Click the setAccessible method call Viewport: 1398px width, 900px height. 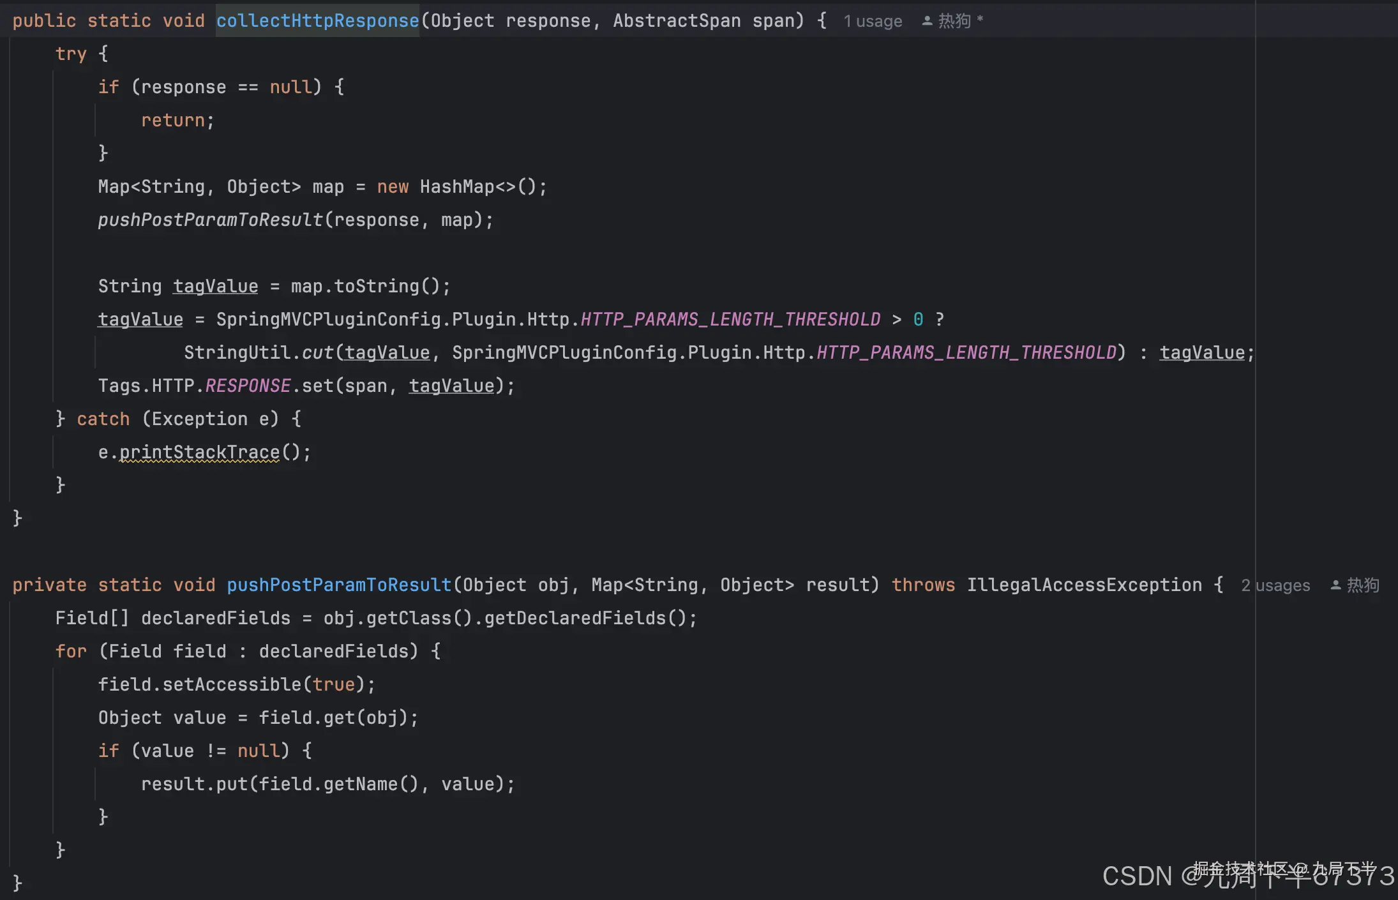point(232,685)
